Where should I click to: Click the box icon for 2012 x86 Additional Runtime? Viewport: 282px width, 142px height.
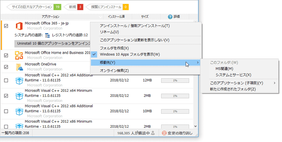[19, 111]
